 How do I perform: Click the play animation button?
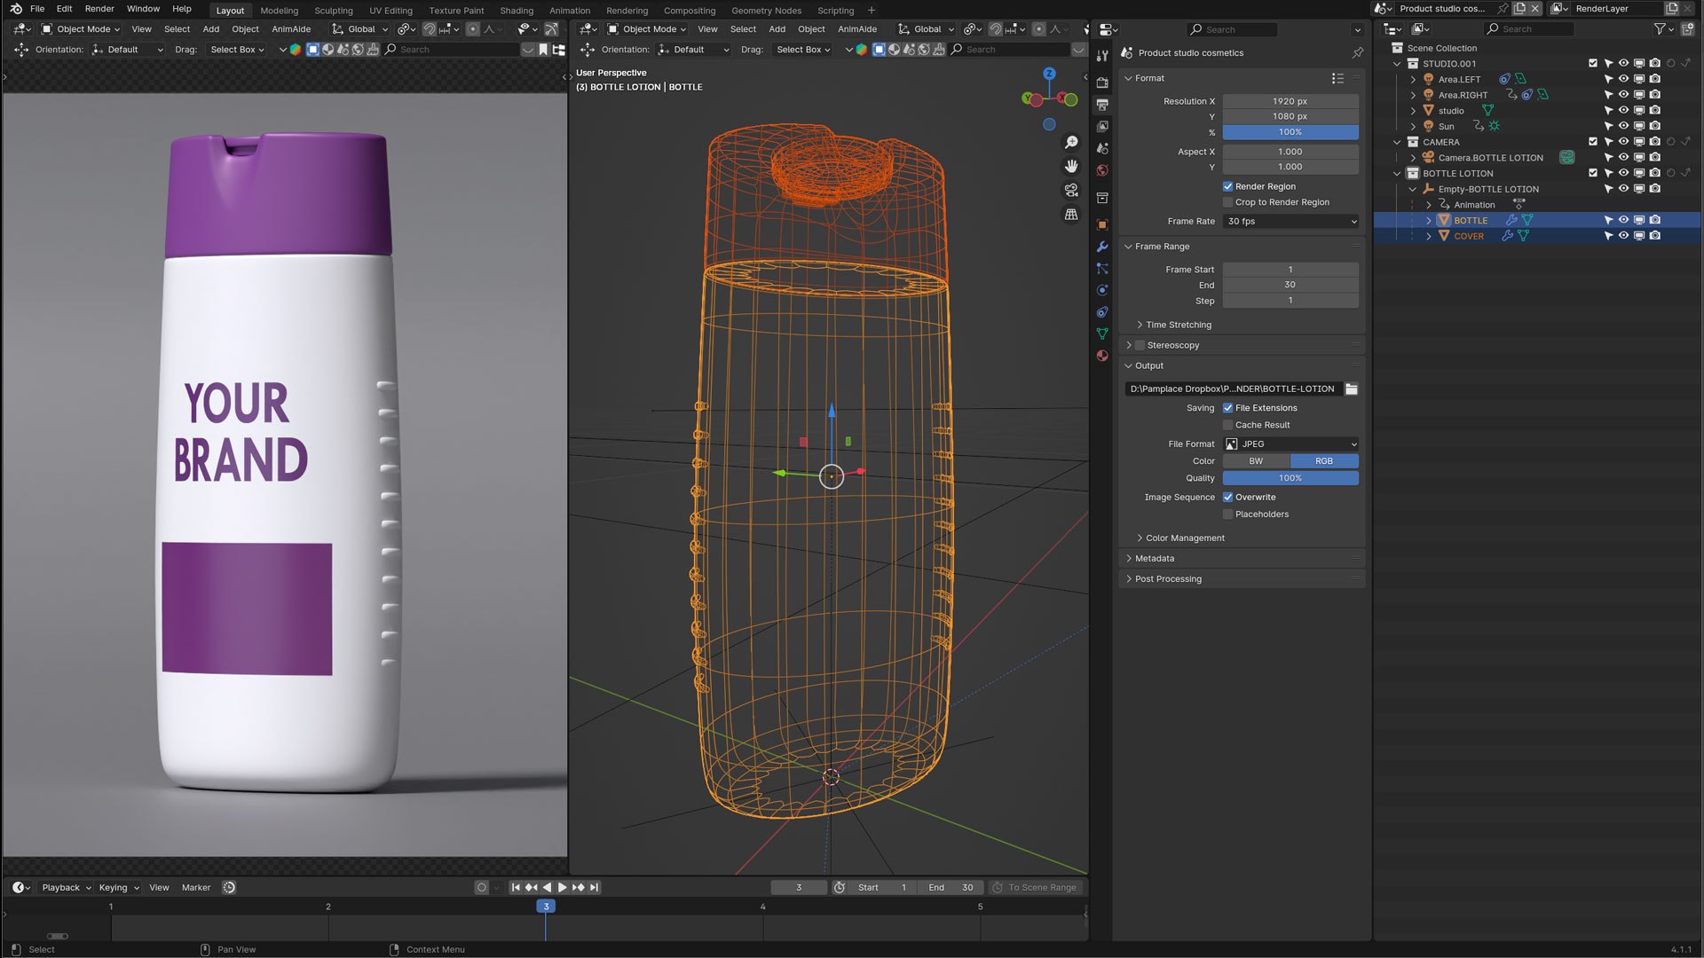[563, 887]
